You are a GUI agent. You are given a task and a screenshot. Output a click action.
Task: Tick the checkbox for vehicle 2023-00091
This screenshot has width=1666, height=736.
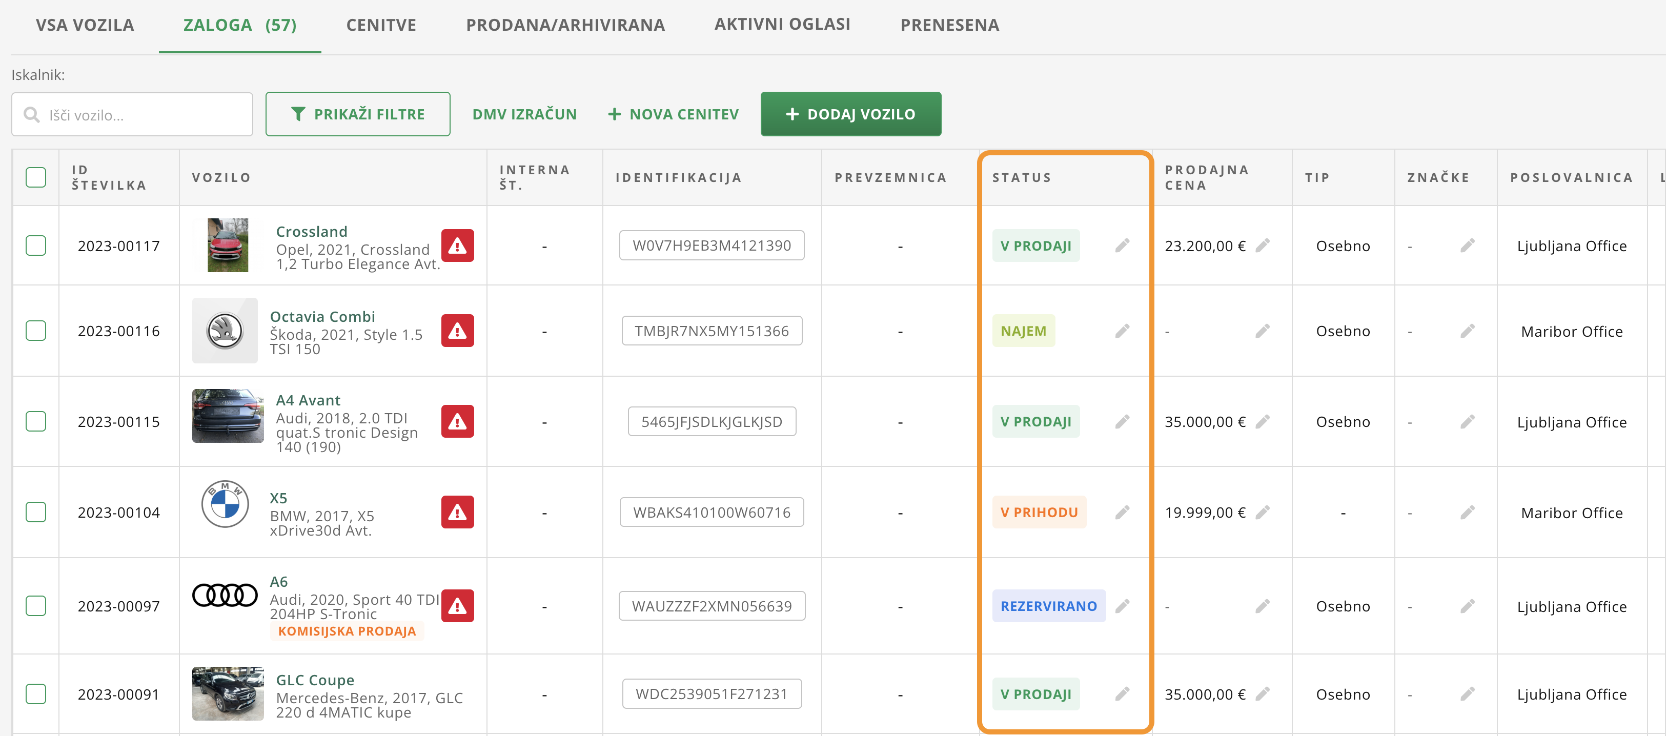tap(35, 694)
